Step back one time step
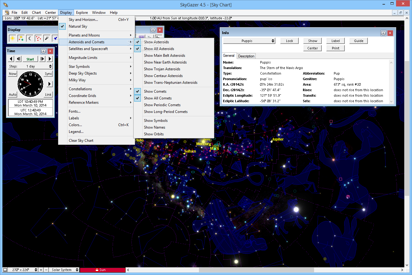 (18, 59)
